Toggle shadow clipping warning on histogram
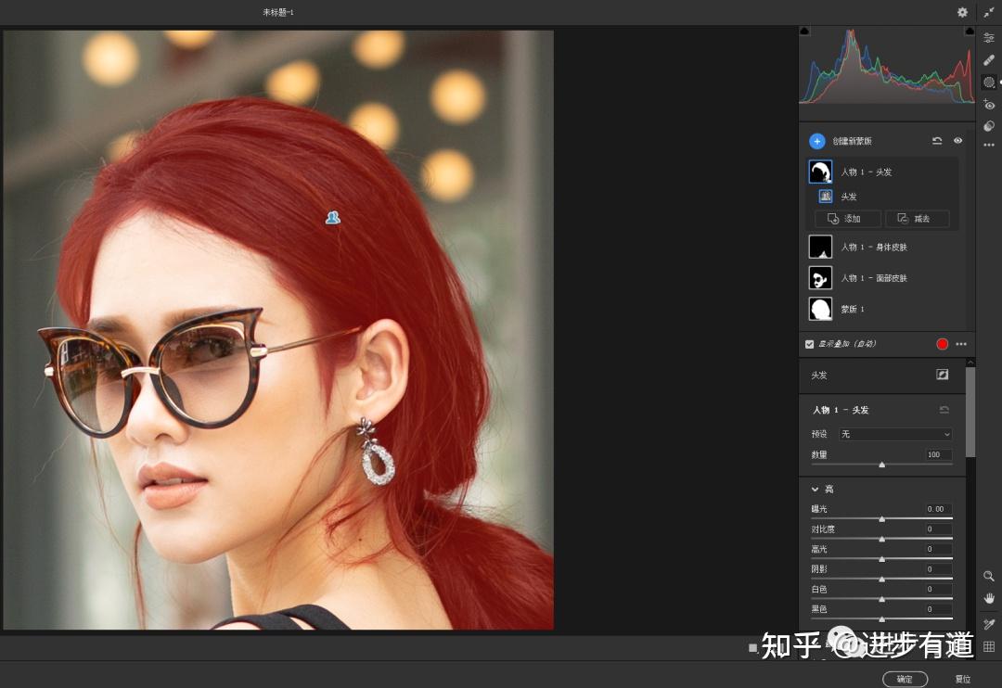 (804, 31)
